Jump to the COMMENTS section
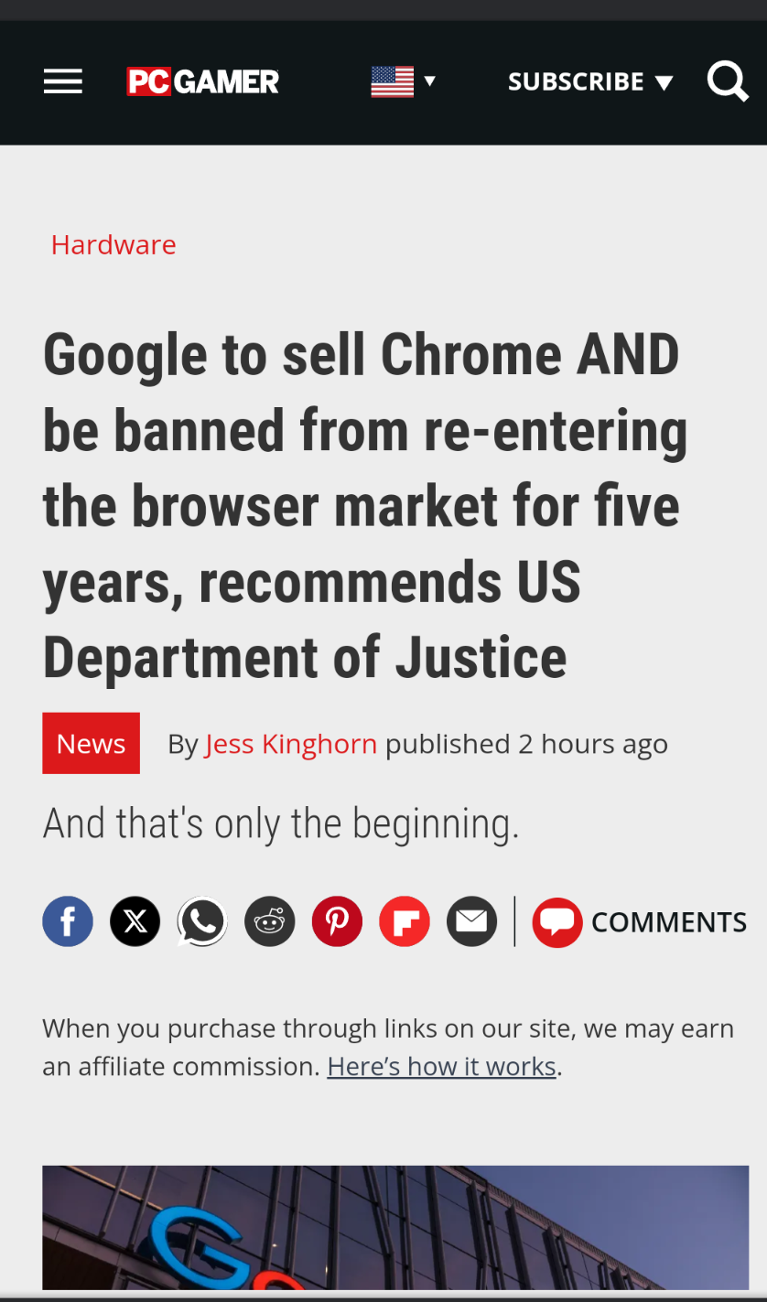 tap(669, 921)
